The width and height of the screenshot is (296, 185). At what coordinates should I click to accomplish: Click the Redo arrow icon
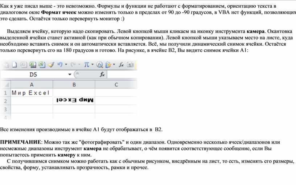(x=73, y=65)
